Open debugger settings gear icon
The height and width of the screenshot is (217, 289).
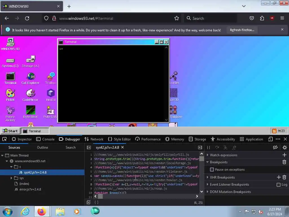click(x=284, y=147)
